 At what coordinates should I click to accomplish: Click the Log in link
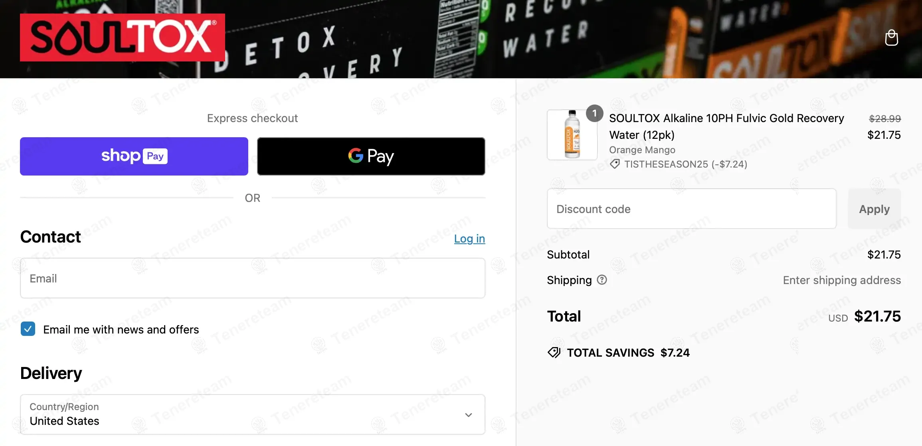click(469, 239)
